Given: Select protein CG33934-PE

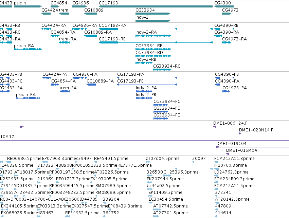Looking at the screenshot, I should (167, 115).
